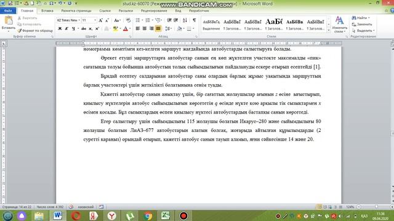Click the Undo icon in Quick Access toolbar
The width and height of the screenshot is (394, 221).
point(60,3)
